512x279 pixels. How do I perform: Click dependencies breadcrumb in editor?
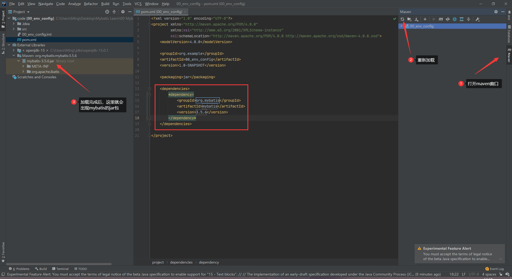click(181, 262)
